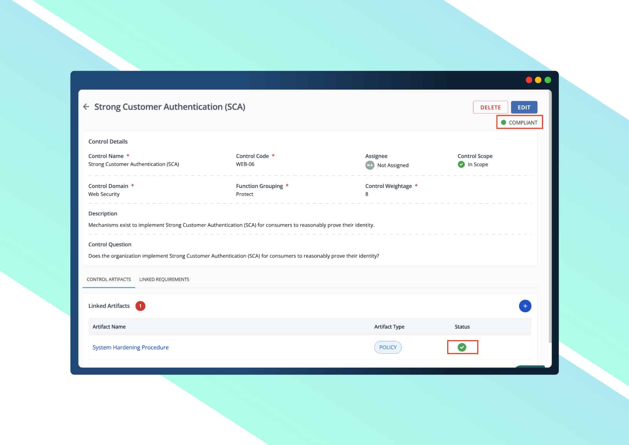
Task: Click the COMPLIANT status label
Action: click(523, 123)
